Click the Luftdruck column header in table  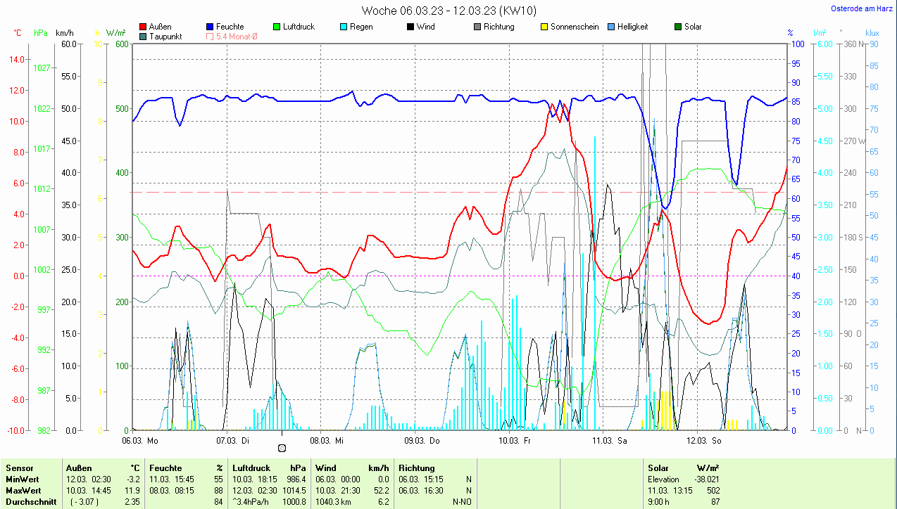pyautogui.click(x=249, y=468)
